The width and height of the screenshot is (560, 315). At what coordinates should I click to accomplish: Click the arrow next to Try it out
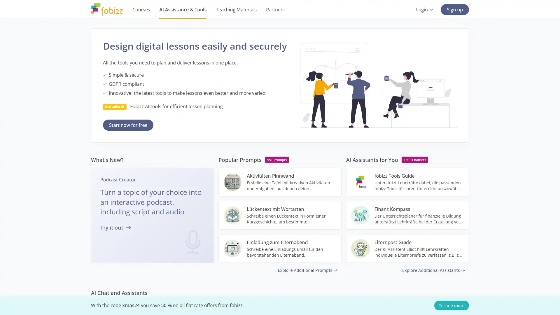[128, 228]
